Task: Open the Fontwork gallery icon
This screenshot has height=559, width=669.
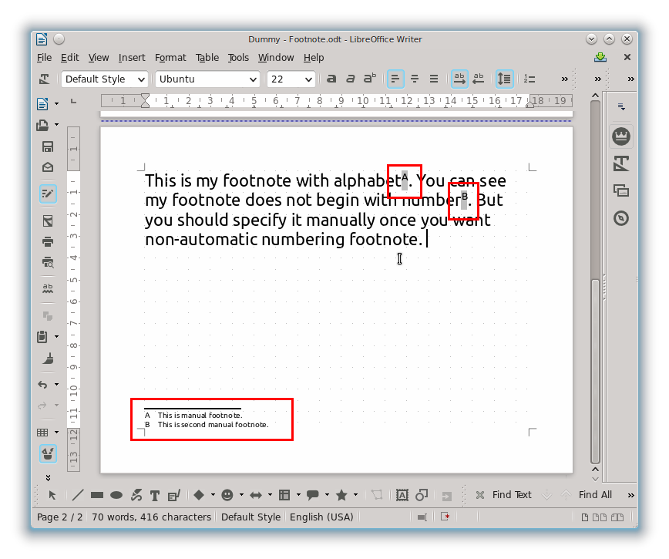Action: click(x=402, y=494)
